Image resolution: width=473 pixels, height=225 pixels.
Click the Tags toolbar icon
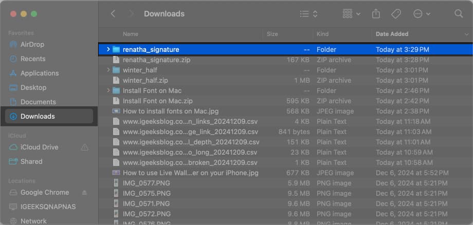tap(396, 14)
